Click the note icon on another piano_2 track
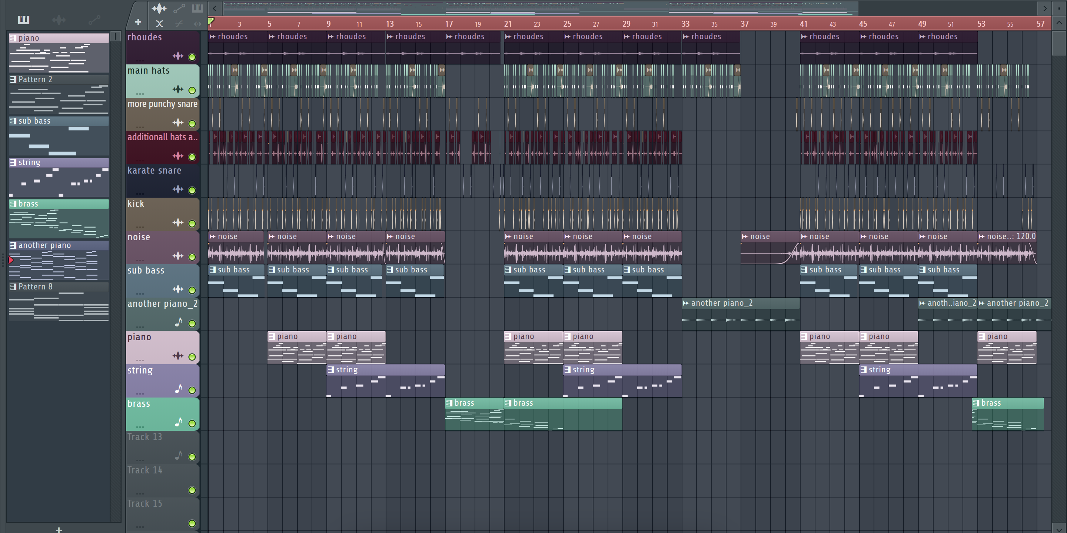 pyautogui.click(x=179, y=322)
